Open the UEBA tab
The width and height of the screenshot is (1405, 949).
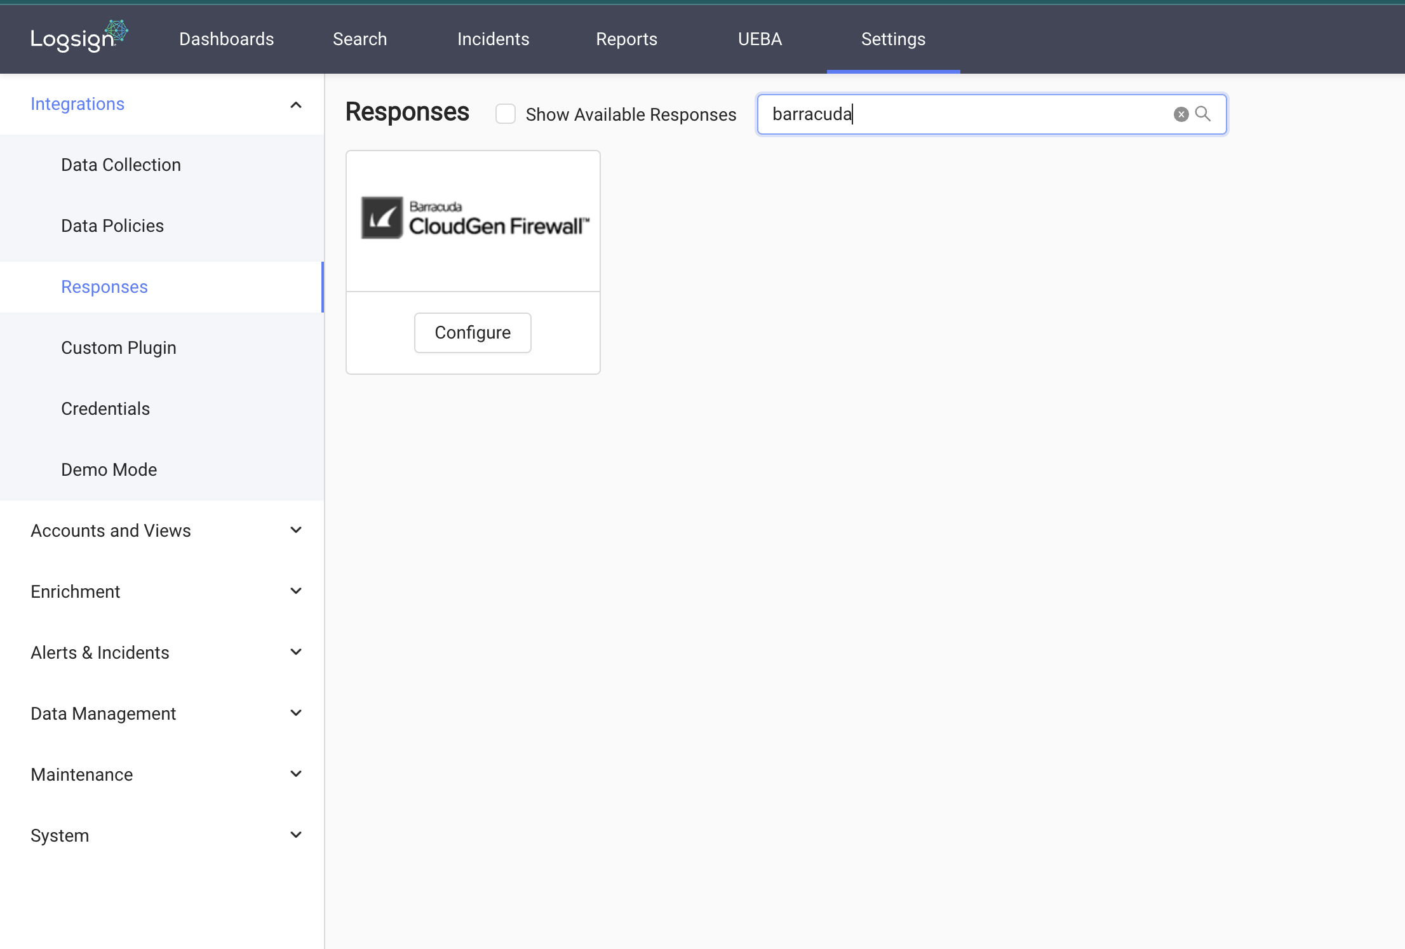760,39
